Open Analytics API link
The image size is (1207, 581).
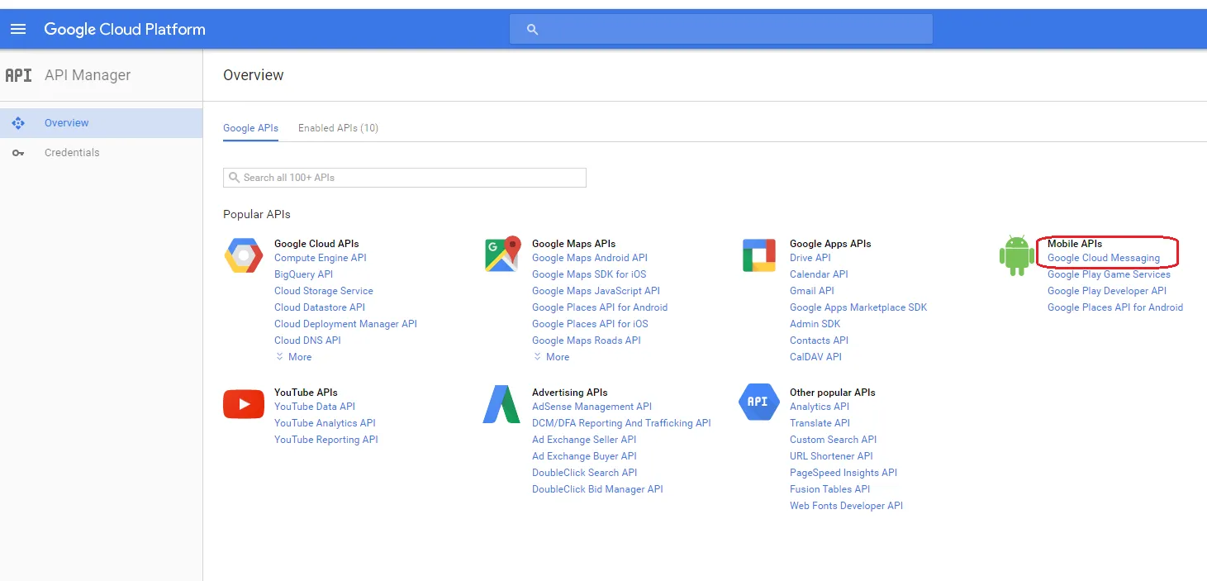[820, 407]
